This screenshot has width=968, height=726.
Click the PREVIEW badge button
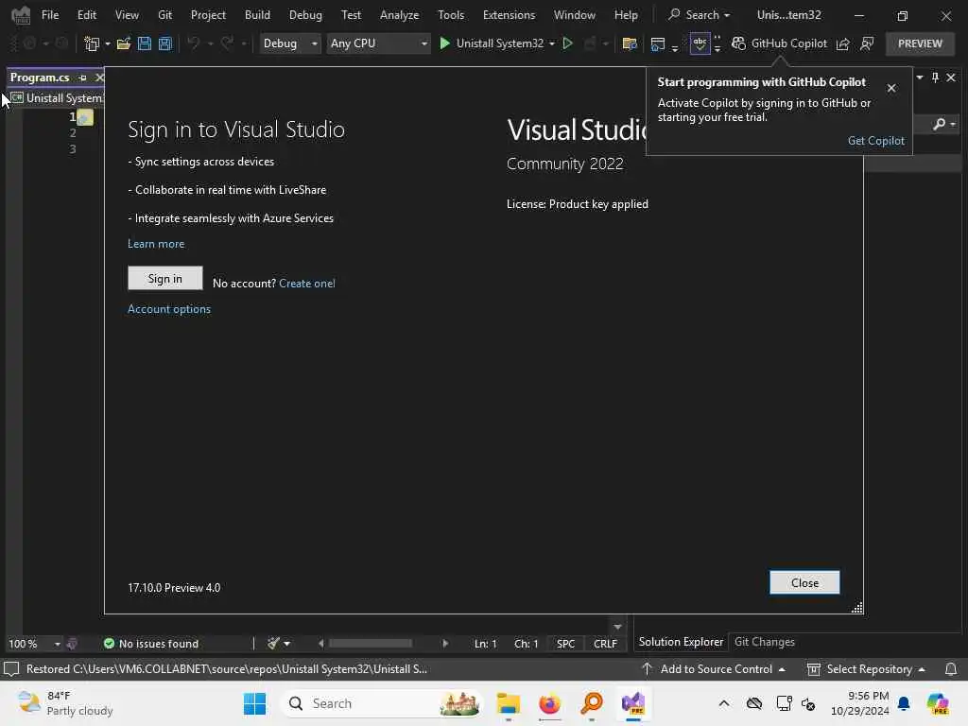tap(920, 43)
